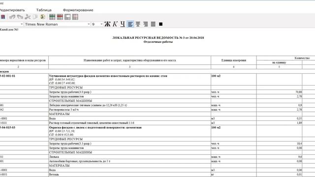Click the Copy pages icon
315x177 pixels.
[x=35, y=17]
